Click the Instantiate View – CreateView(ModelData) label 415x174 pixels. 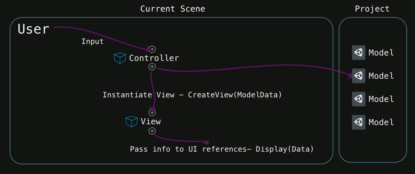coord(192,95)
